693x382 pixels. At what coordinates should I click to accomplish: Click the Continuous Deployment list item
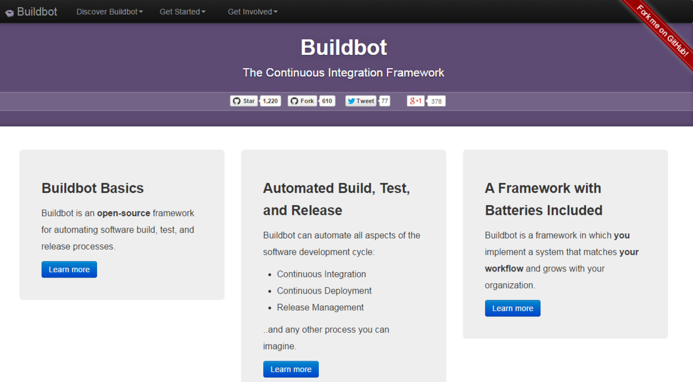[325, 291]
